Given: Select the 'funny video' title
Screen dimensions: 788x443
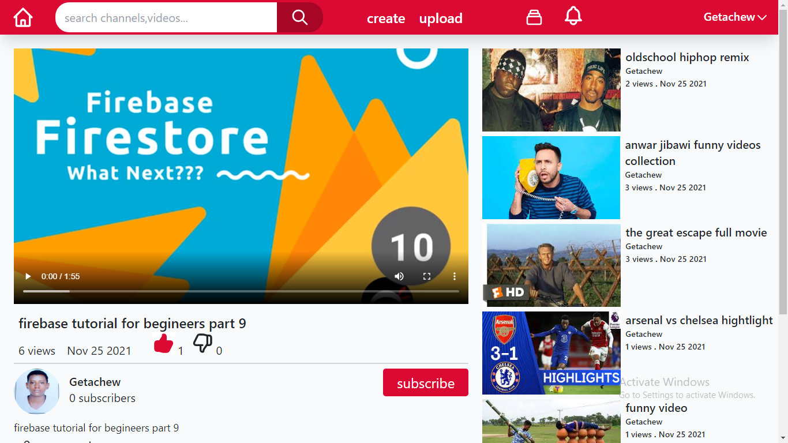Looking at the screenshot, I should tap(656, 408).
